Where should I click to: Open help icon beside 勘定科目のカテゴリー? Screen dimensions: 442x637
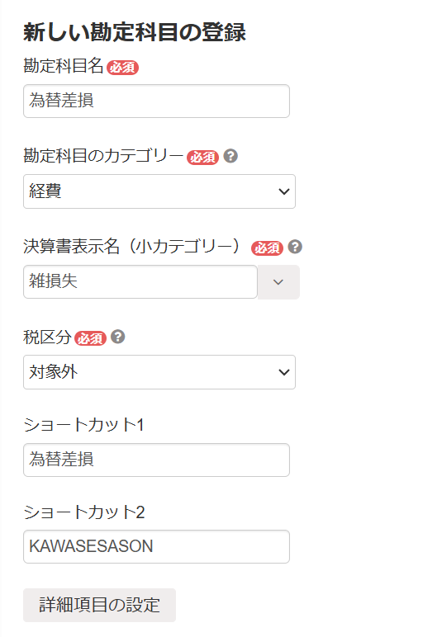(231, 156)
